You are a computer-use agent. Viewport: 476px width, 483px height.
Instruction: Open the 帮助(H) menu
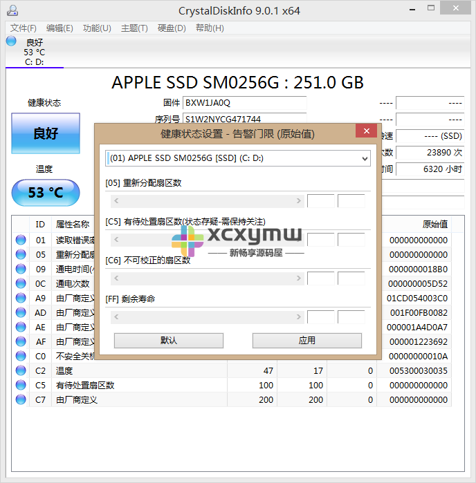[x=210, y=28]
